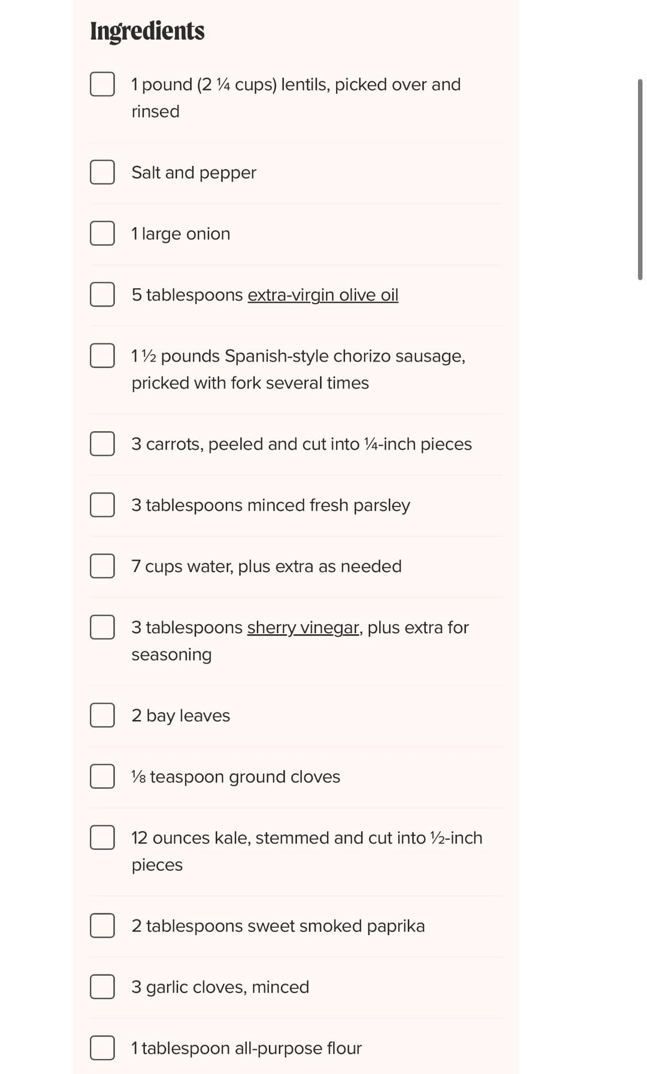Check the ground cloves checkbox
The width and height of the screenshot is (647, 1074).
[x=102, y=776]
